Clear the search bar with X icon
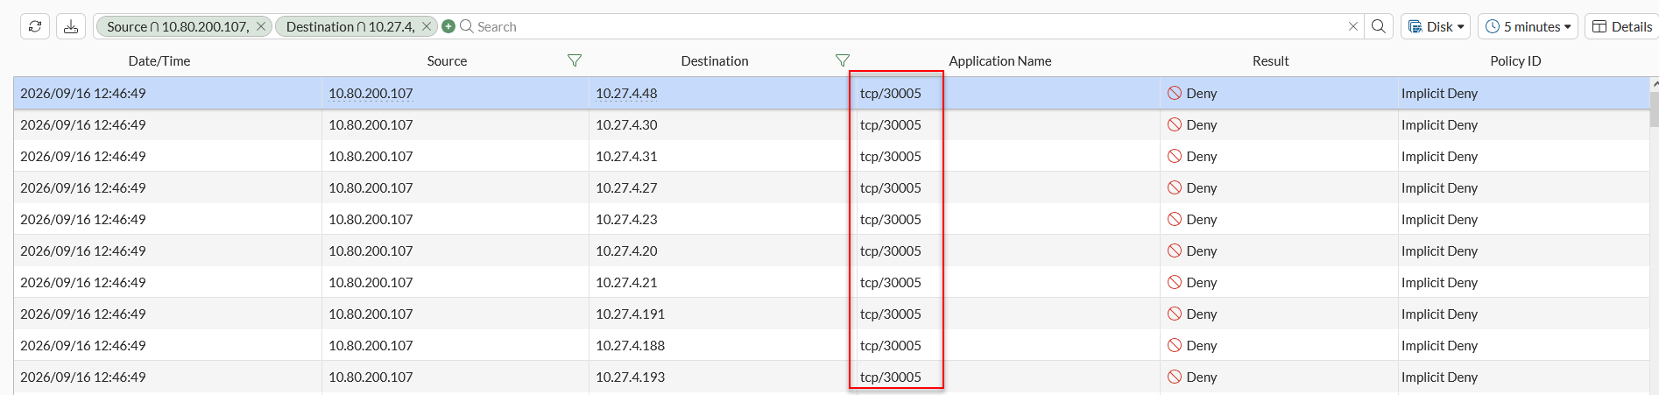 (x=1353, y=26)
